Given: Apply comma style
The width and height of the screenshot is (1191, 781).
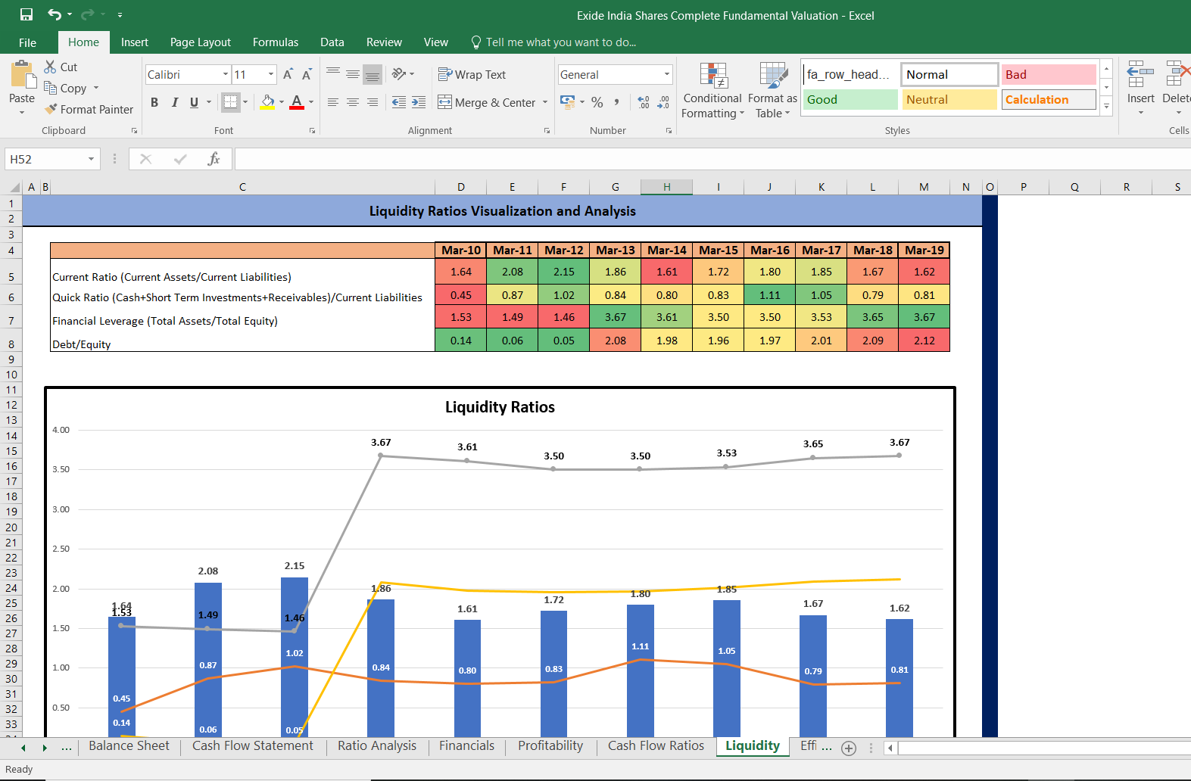Looking at the screenshot, I should pos(617,102).
